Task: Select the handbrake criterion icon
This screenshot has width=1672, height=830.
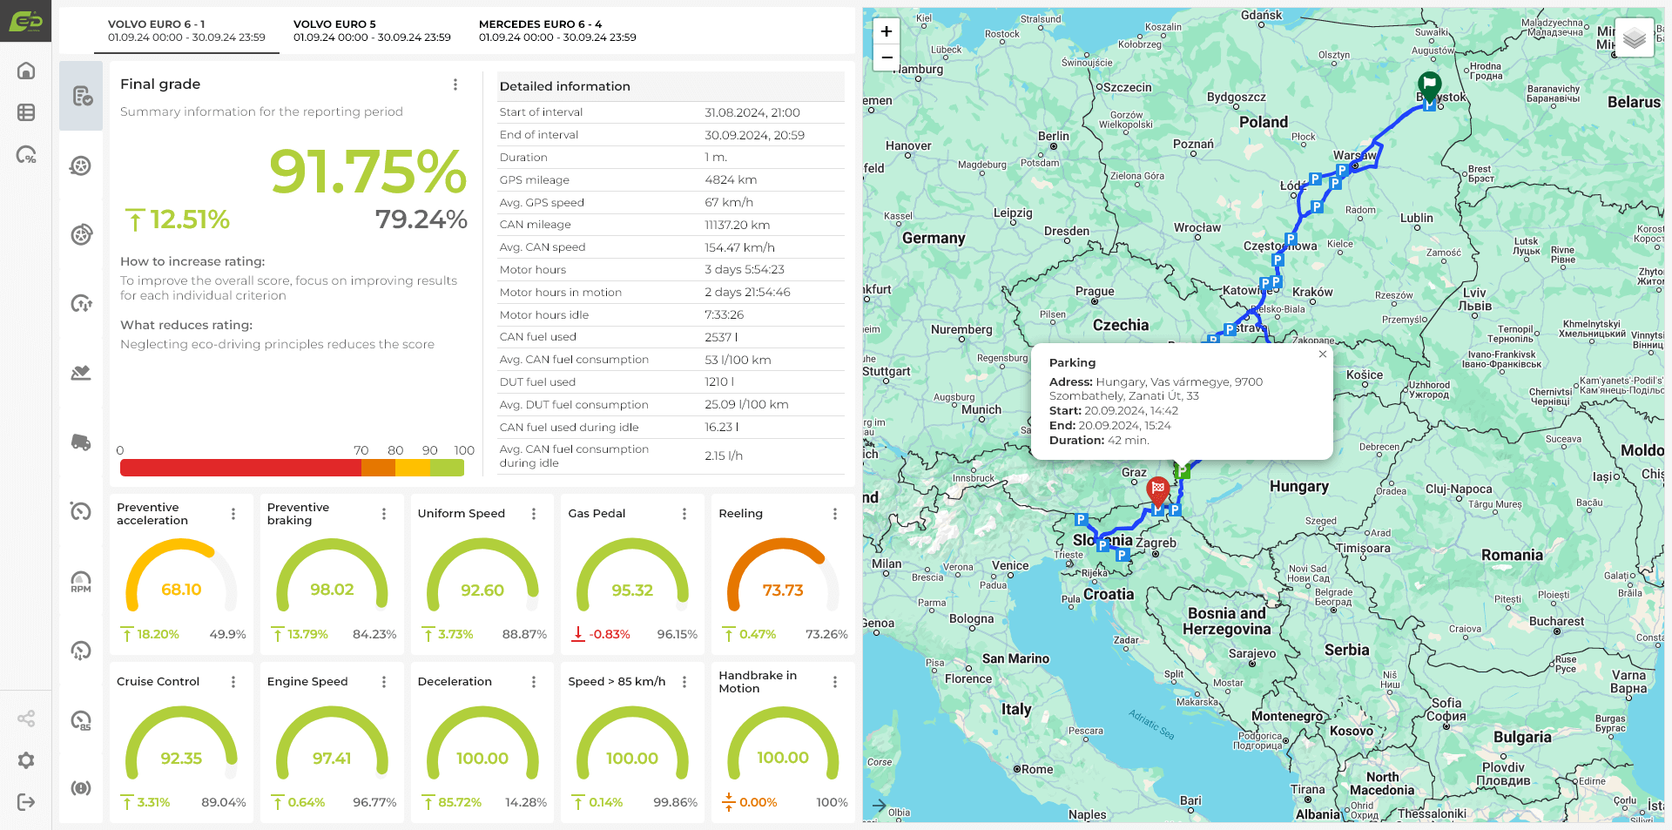Action: pos(81,788)
